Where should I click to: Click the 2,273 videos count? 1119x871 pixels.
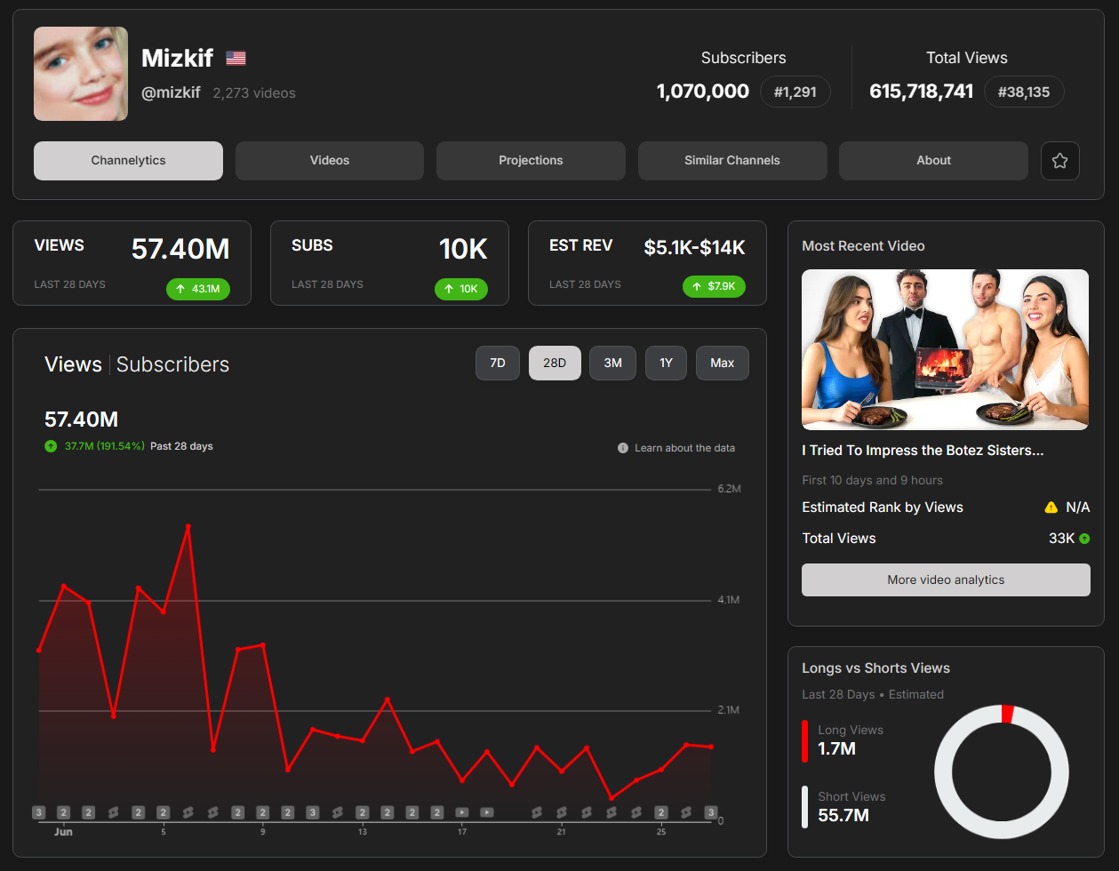tap(254, 92)
